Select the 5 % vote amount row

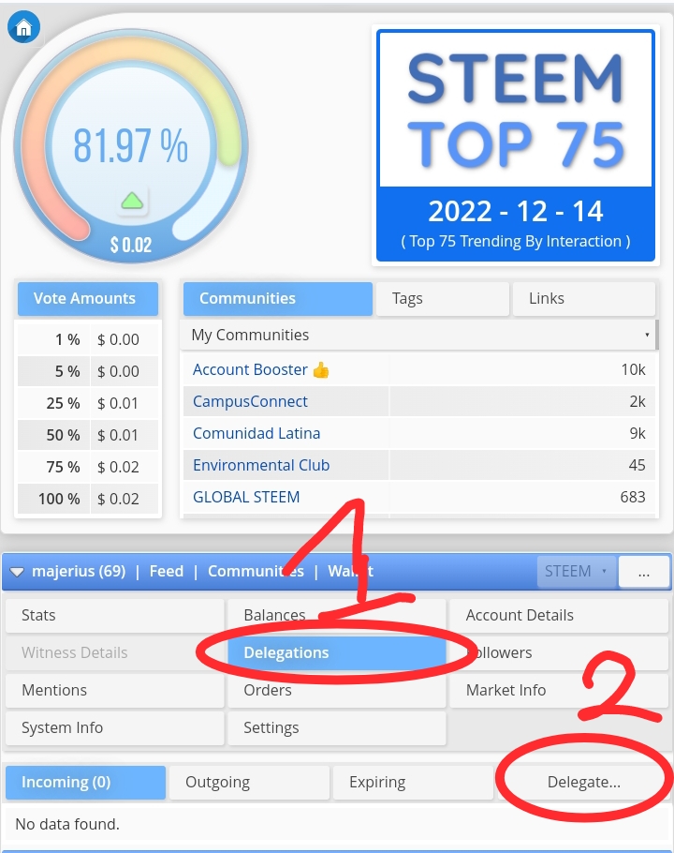point(88,371)
